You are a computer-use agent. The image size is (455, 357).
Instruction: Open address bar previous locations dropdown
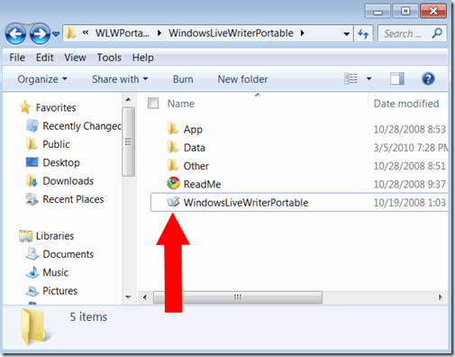347,33
